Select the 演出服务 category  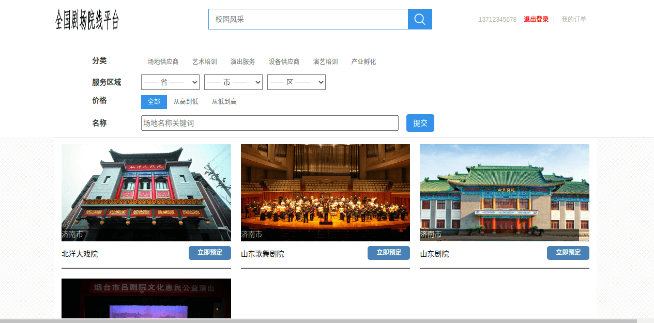click(x=243, y=61)
